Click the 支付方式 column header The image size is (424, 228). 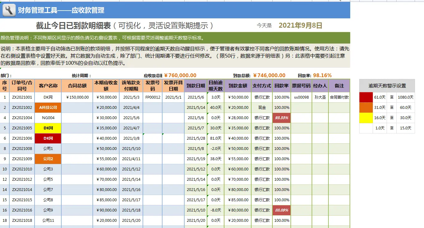(262, 86)
